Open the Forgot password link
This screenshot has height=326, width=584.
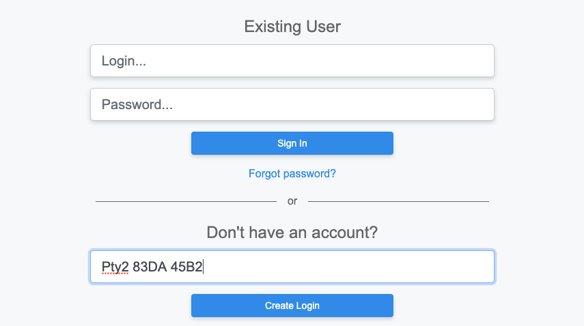coord(292,173)
